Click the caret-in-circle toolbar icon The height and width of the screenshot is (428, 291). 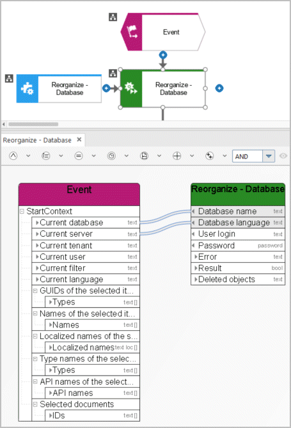[x=13, y=156]
